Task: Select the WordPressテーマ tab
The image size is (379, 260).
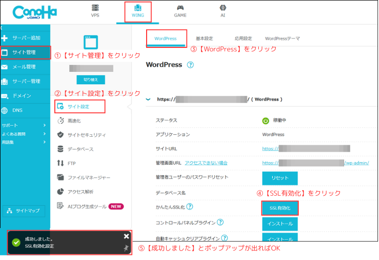Action: coord(282,38)
